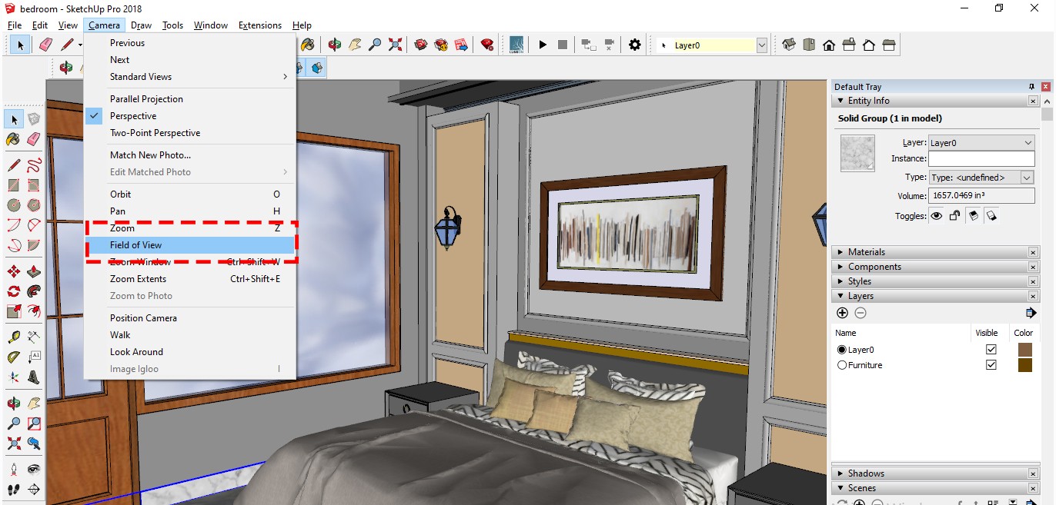Open the Type dropdown in Entity Info

[x=1027, y=178]
